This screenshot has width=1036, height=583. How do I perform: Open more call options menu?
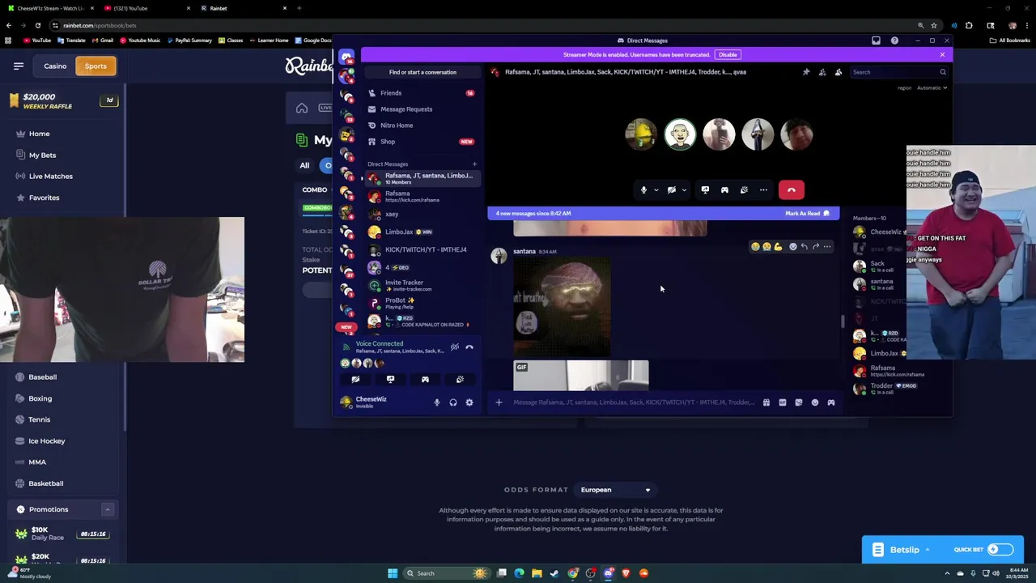point(763,190)
